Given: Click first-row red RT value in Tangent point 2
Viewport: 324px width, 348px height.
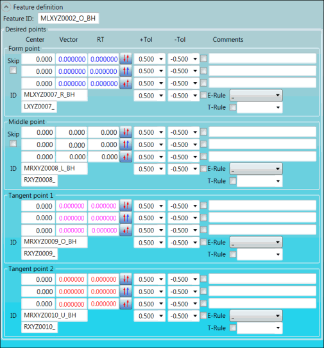Looking at the screenshot, I should click(103, 279).
